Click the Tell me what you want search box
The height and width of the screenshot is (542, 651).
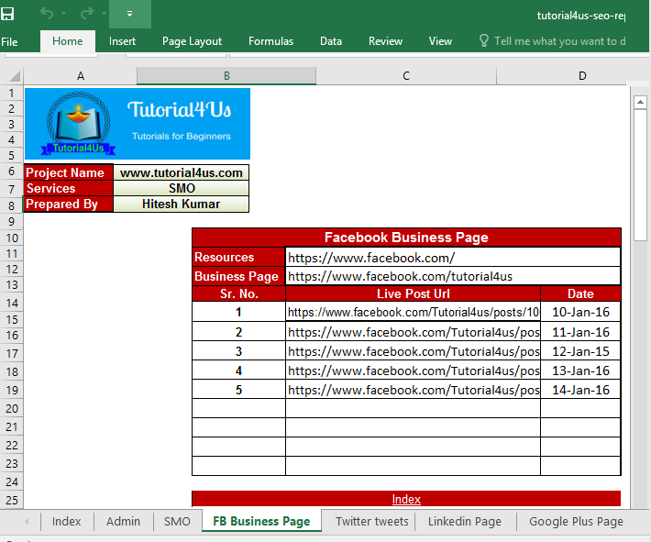point(559,41)
